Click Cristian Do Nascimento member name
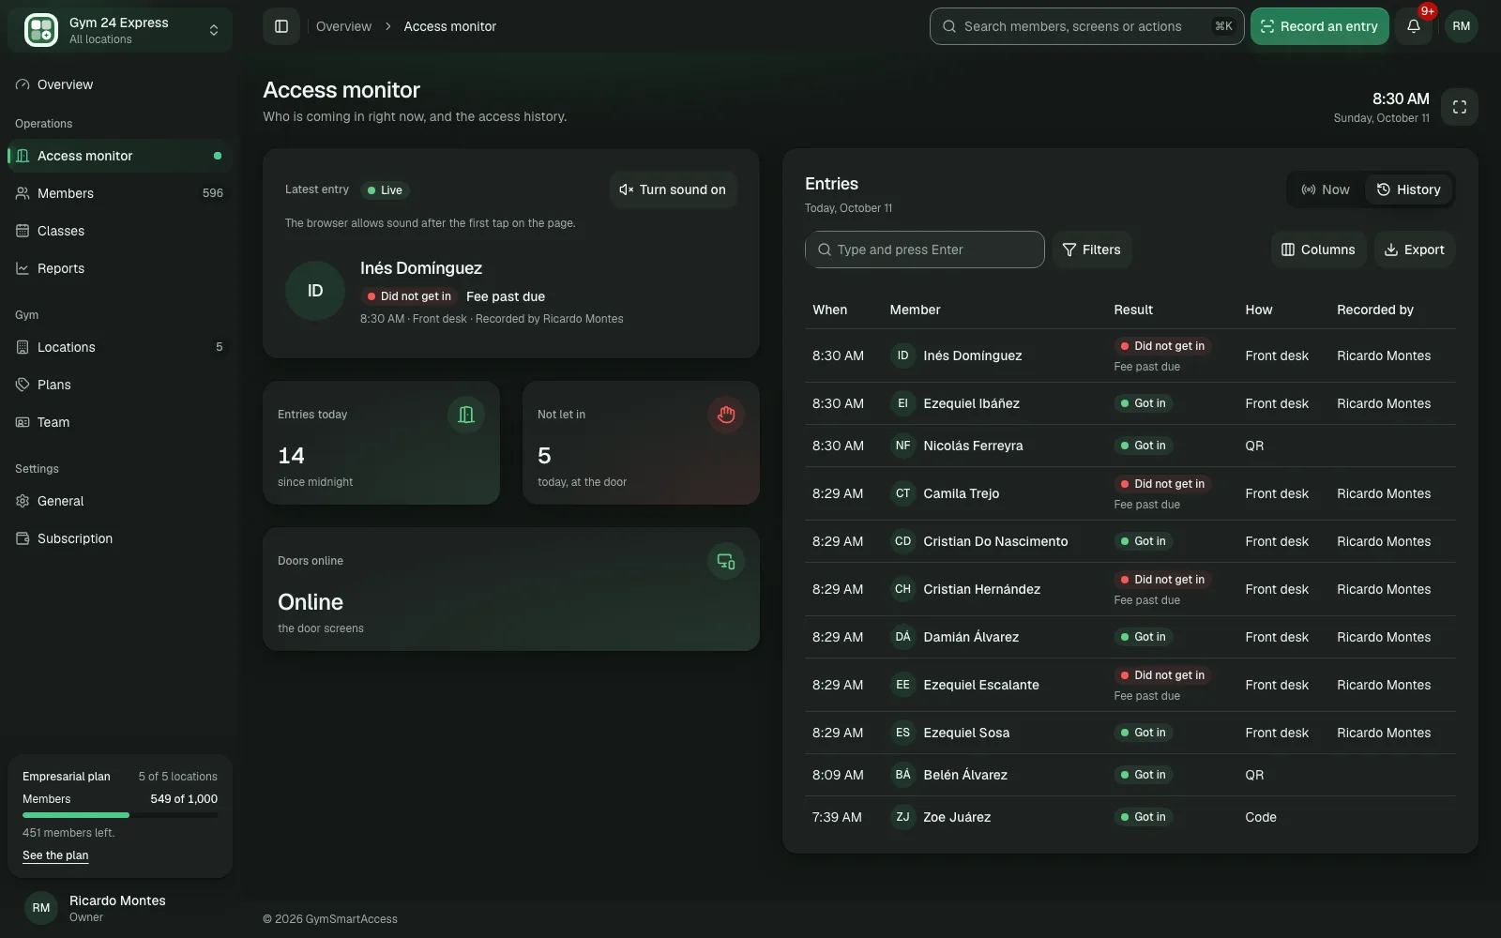1501x938 pixels. [995, 541]
